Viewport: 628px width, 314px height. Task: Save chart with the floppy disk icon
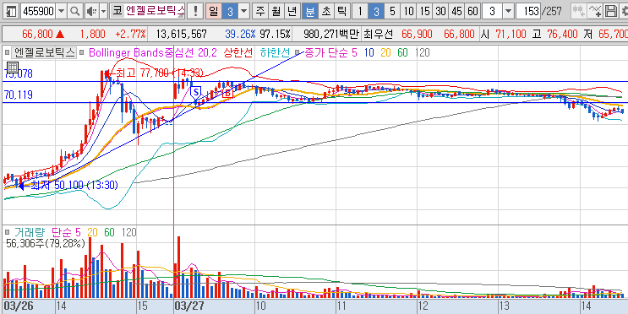610,11
